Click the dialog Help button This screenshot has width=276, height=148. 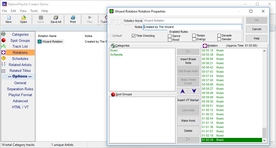point(256,38)
